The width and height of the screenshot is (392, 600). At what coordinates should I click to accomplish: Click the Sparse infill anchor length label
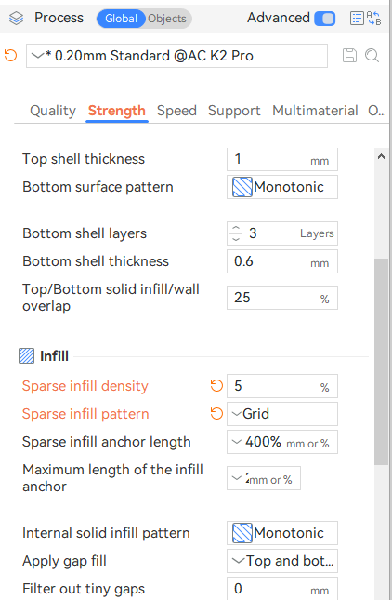[x=106, y=442]
